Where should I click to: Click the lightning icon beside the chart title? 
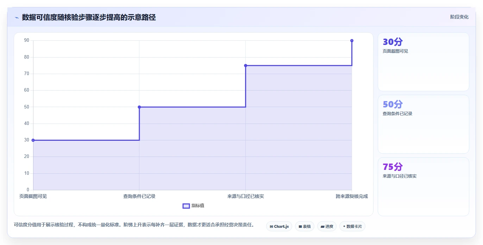17,17
